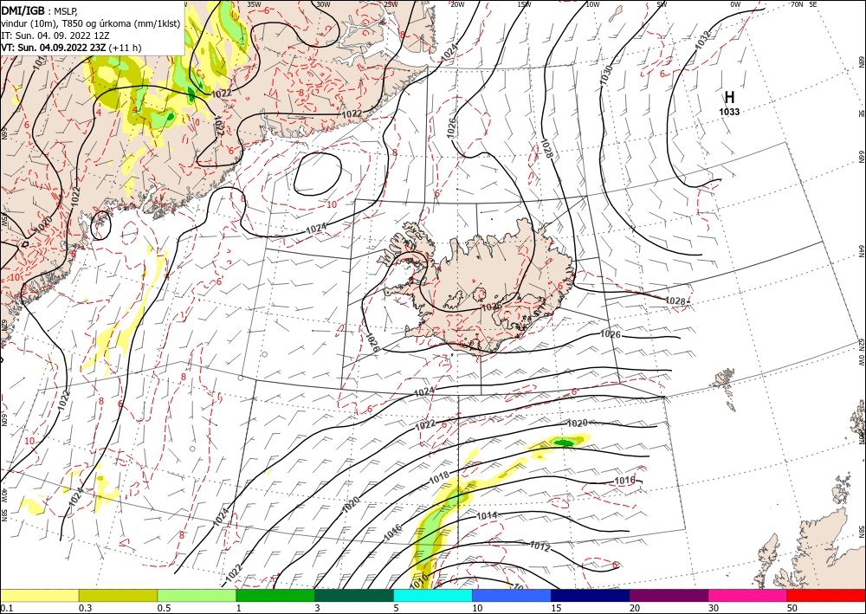
Task: Click the light green 0.5–1 legend swatch
Action: (197, 595)
